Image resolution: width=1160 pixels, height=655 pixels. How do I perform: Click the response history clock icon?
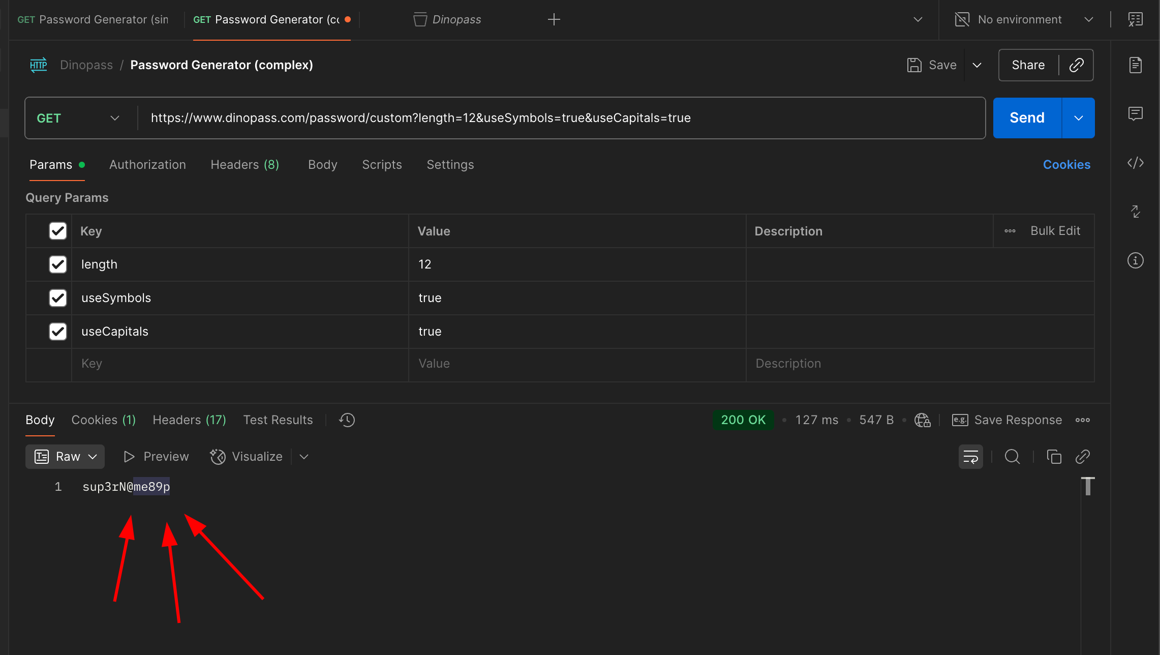click(x=347, y=420)
